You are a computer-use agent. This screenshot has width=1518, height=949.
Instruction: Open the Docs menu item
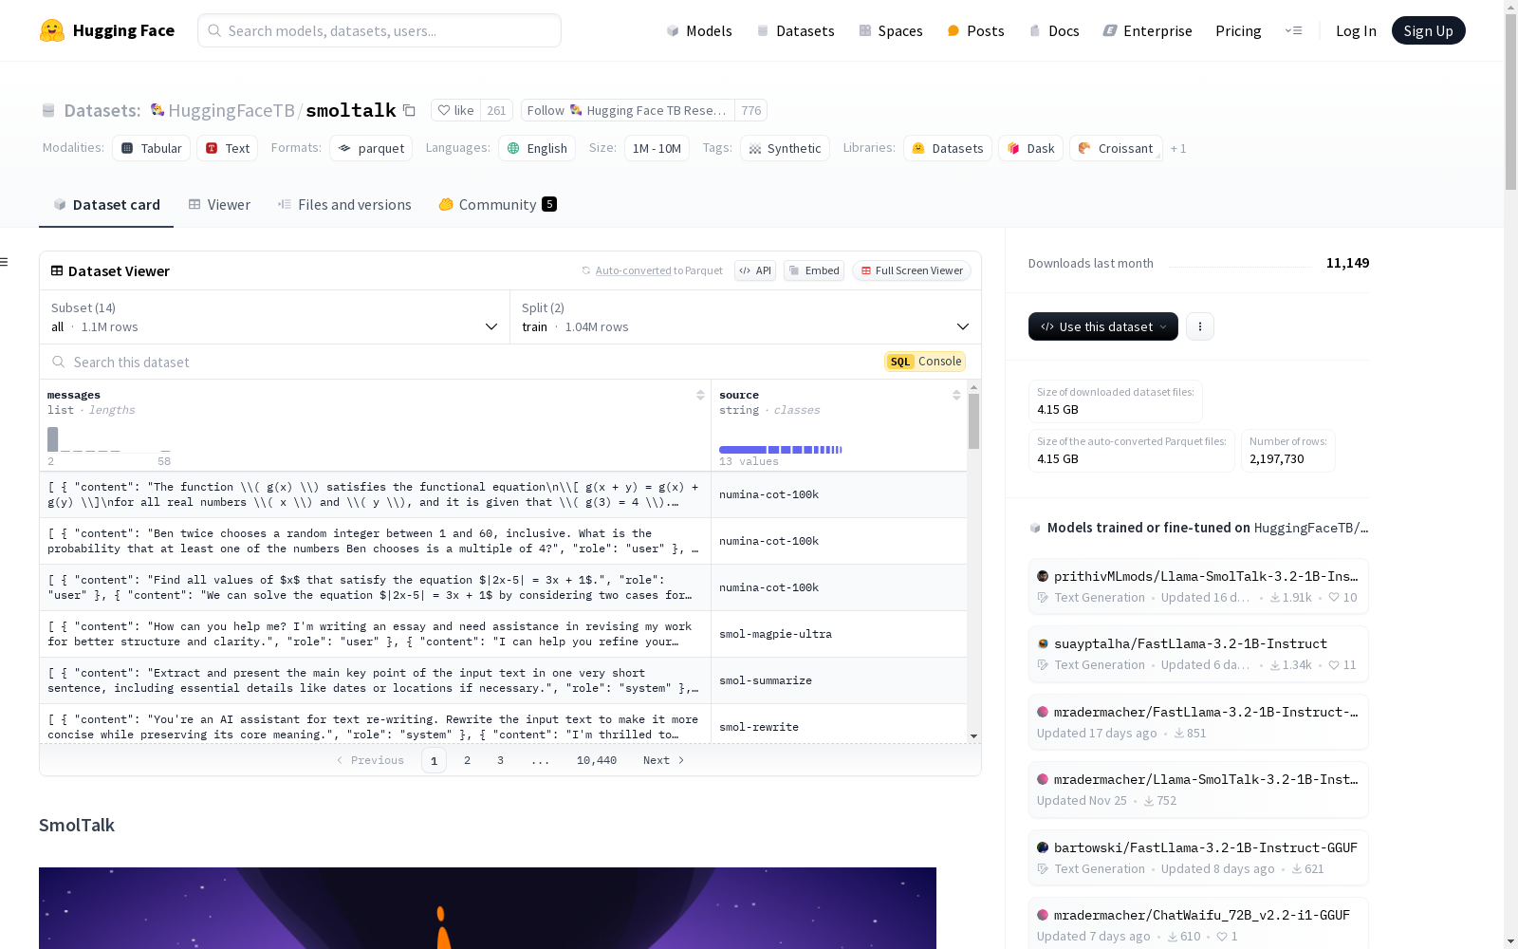pos(1054,30)
